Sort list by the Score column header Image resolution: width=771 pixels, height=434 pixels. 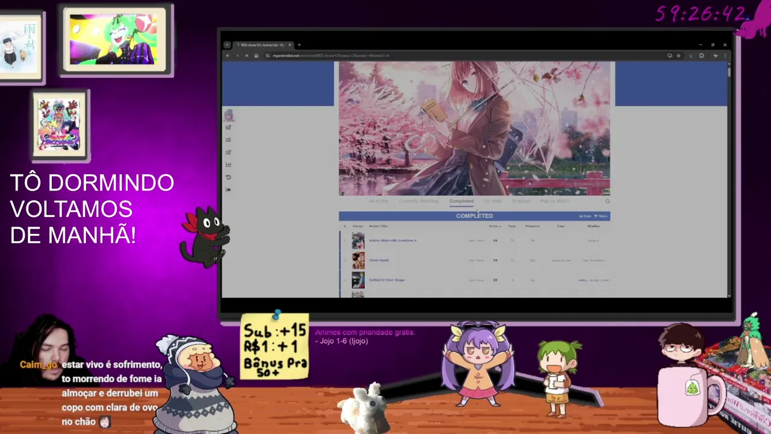coord(495,226)
